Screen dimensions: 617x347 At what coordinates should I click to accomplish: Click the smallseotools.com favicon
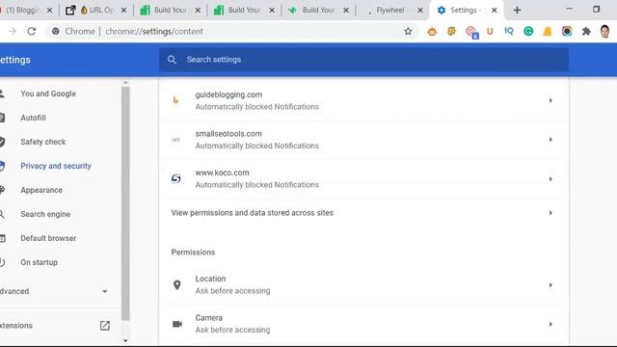[x=175, y=140]
